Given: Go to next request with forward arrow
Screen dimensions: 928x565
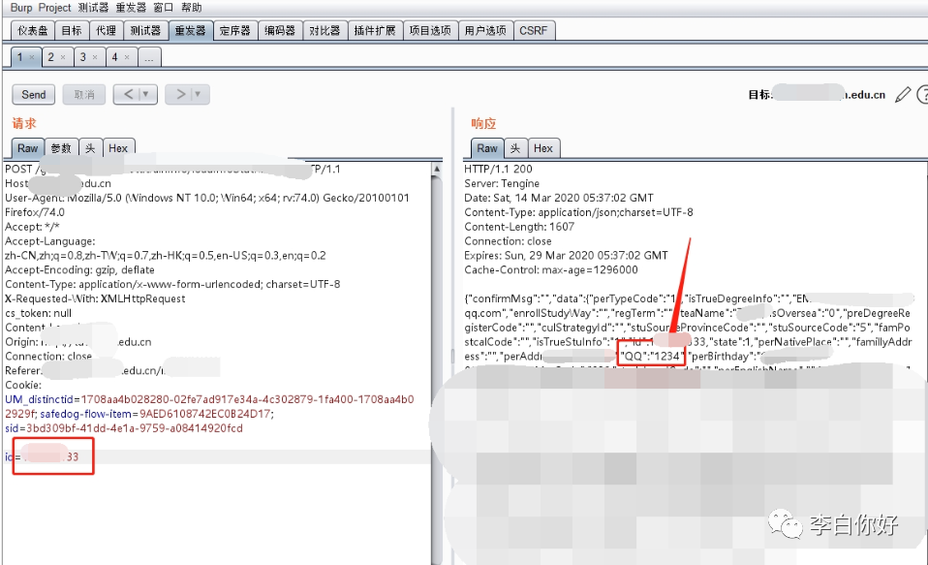Looking at the screenshot, I should pyautogui.click(x=180, y=94).
